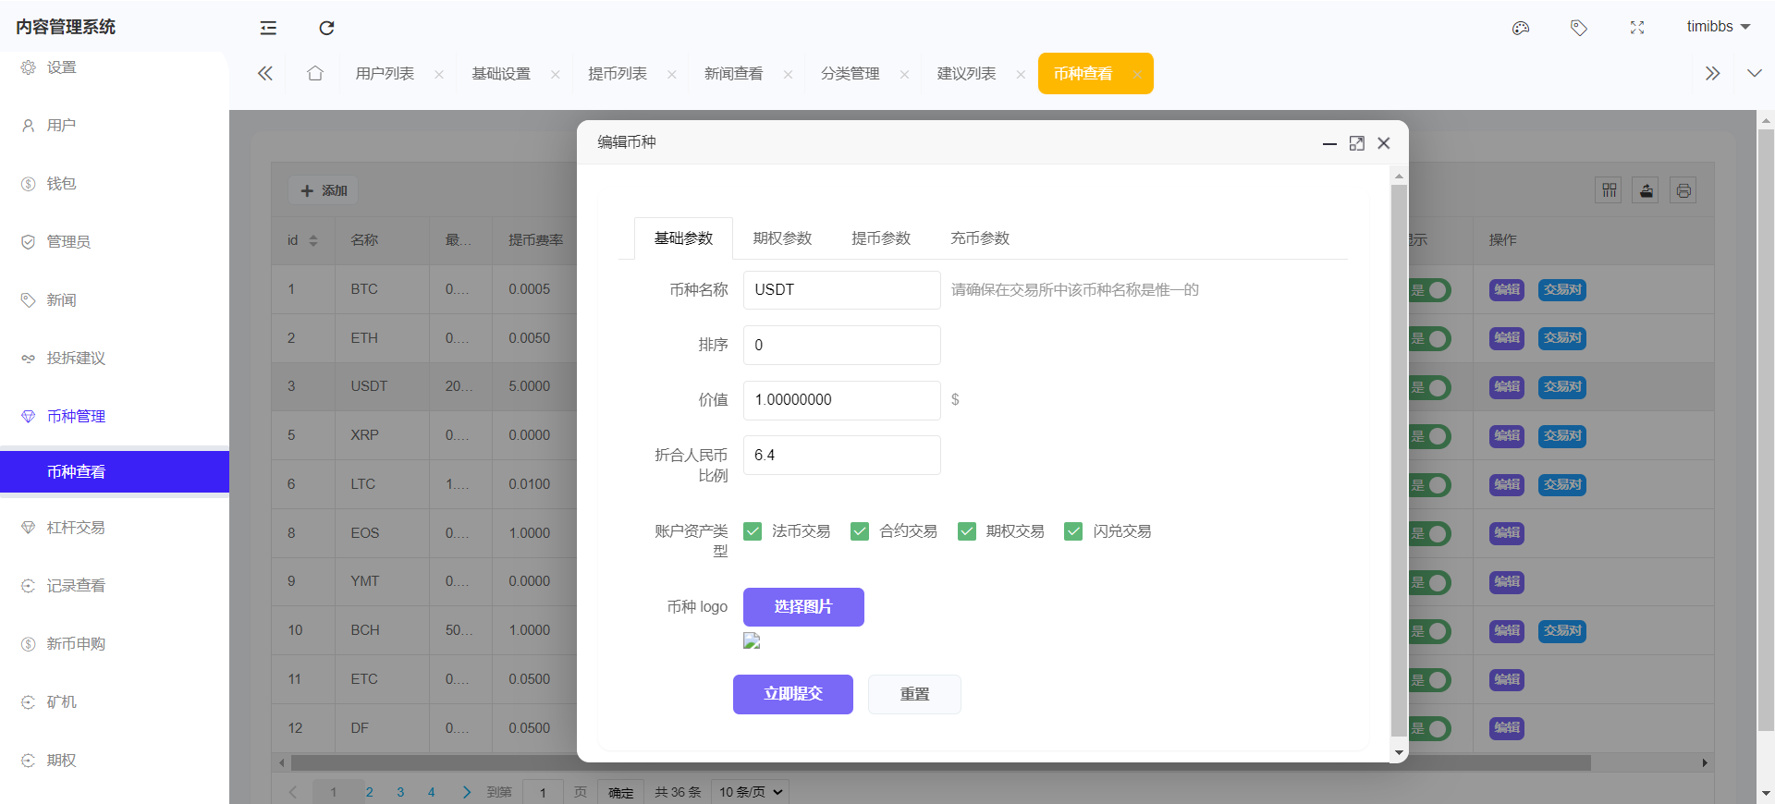Screen dimensions: 1775x804
Task: Switch to the 期权参数 tab
Action: [782, 238]
